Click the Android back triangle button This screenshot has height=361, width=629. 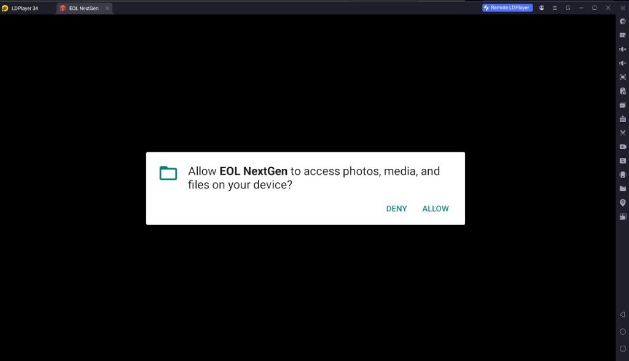pyautogui.click(x=622, y=314)
